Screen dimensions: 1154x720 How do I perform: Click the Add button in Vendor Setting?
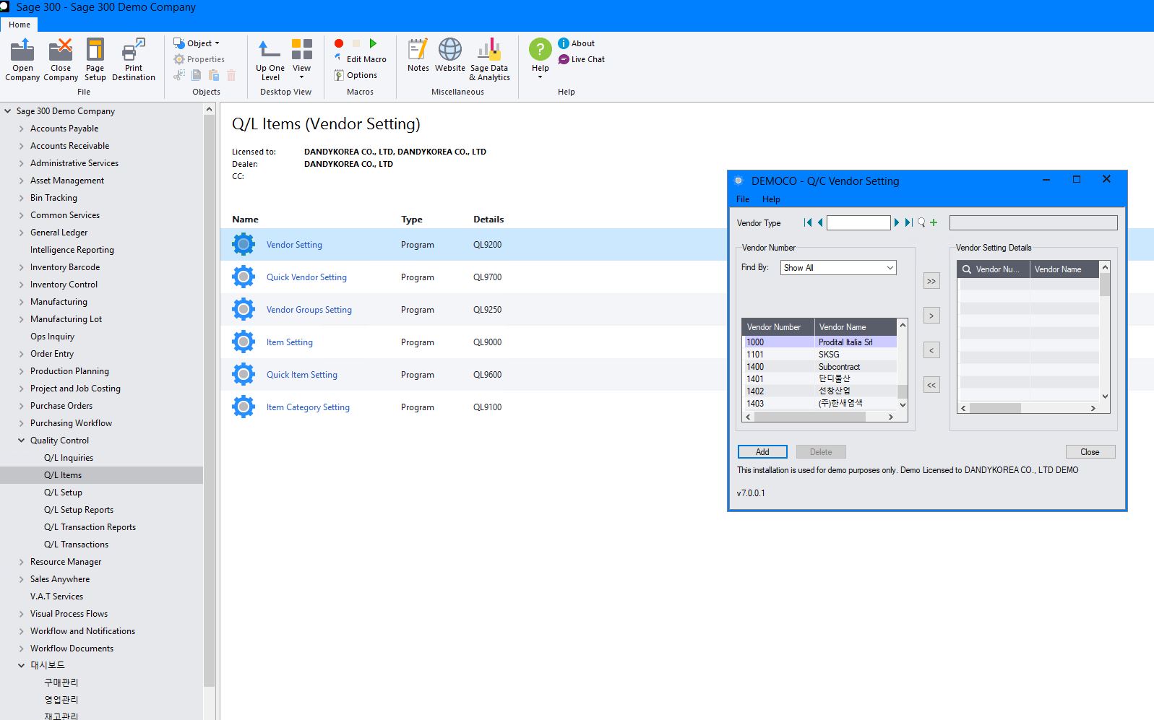tap(762, 452)
